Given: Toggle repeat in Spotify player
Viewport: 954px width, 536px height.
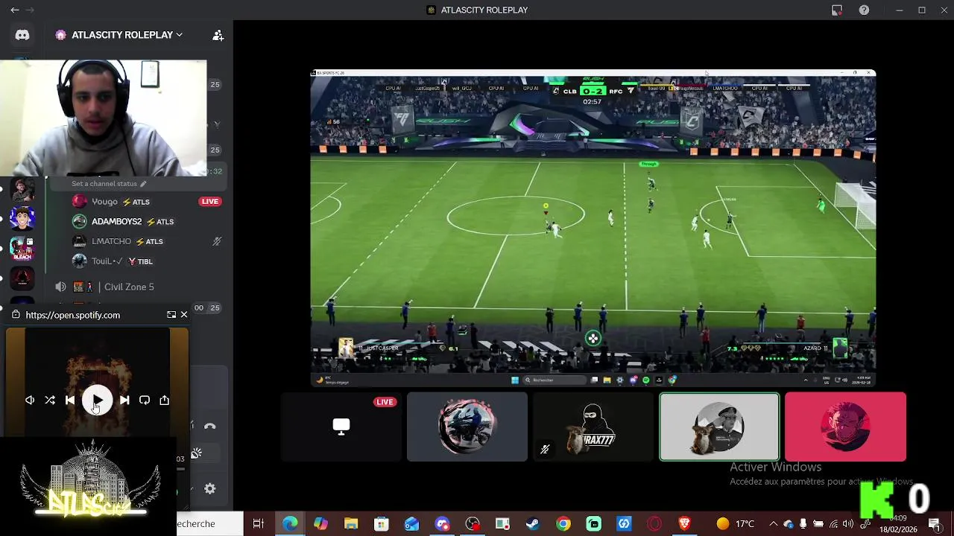Looking at the screenshot, I should [145, 401].
